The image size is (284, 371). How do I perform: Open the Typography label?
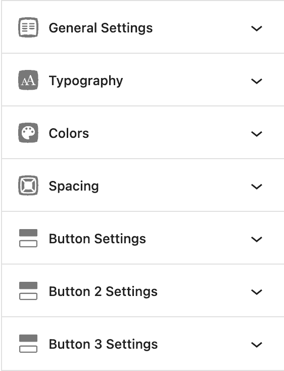click(x=86, y=81)
